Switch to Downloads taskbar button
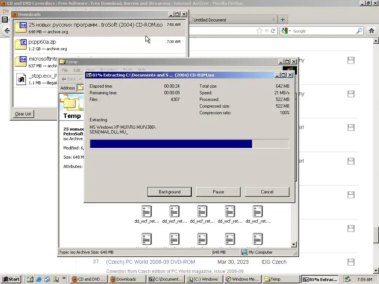This screenshot has height=284, width=379. (x=127, y=279)
